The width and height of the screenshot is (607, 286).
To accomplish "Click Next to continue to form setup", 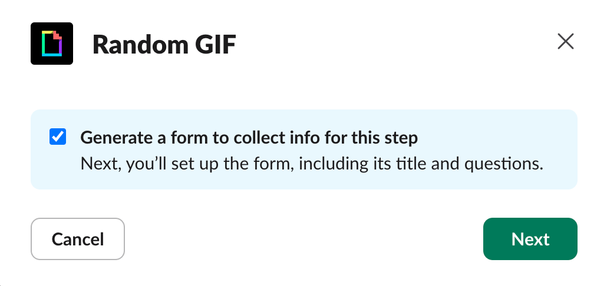I will 530,239.
